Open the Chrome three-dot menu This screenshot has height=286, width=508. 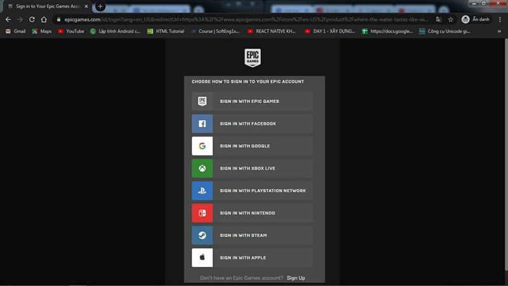[500, 20]
